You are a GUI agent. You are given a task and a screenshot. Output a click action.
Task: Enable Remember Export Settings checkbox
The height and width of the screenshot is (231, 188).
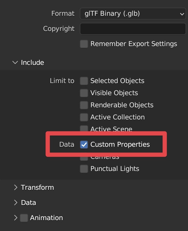click(x=84, y=44)
